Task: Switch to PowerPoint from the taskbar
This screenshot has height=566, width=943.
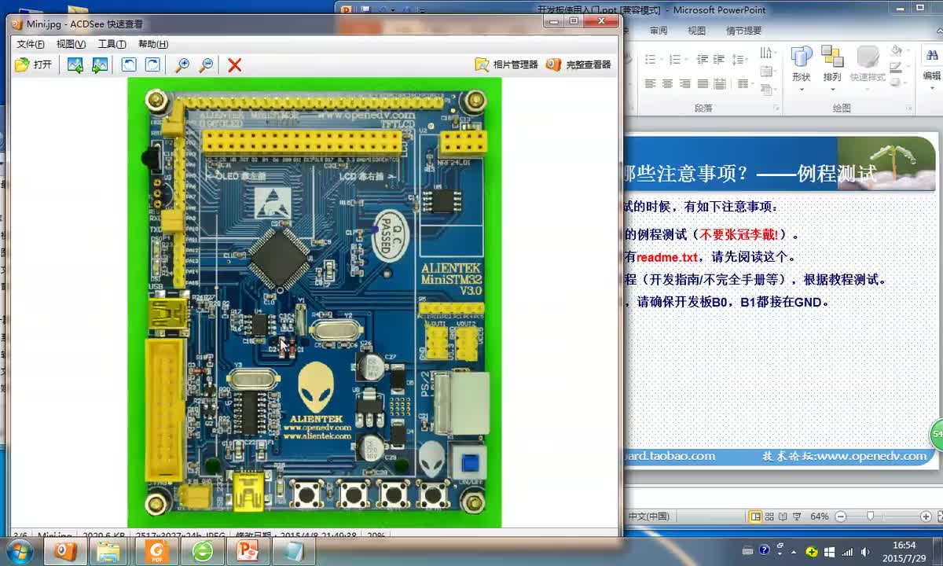Action: [248, 551]
